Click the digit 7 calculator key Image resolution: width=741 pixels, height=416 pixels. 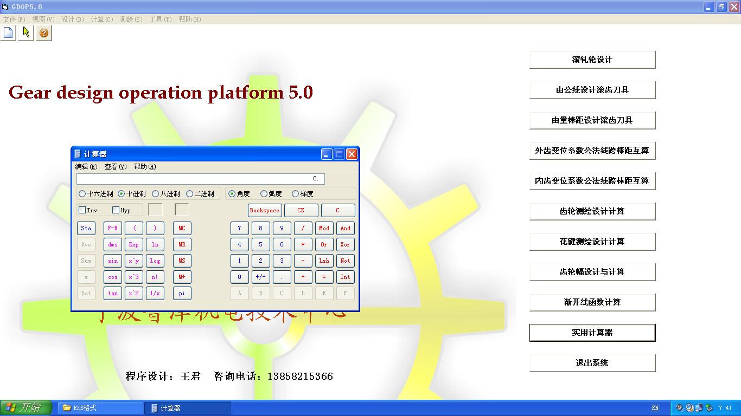tap(239, 228)
